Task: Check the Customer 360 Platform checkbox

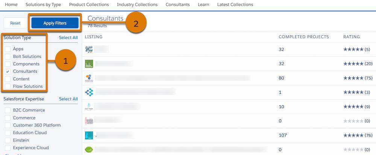Action: pyautogui.click(x=8, y=125)
